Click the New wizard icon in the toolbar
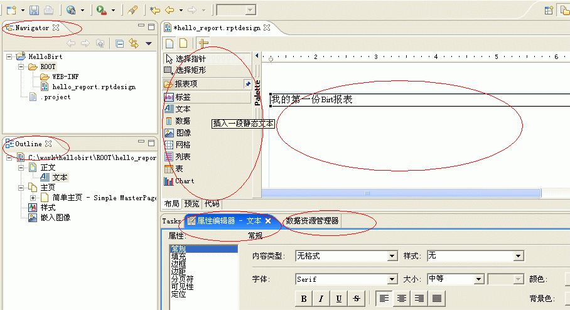Screen dimensions: 570x310 point(11,10)
